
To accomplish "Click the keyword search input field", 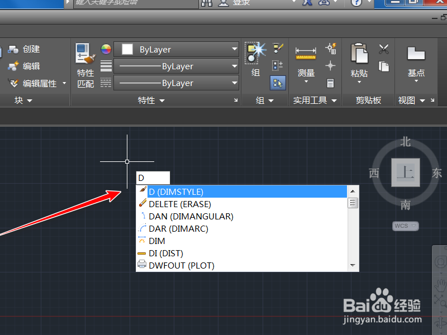I will click(x=136, y=3).
